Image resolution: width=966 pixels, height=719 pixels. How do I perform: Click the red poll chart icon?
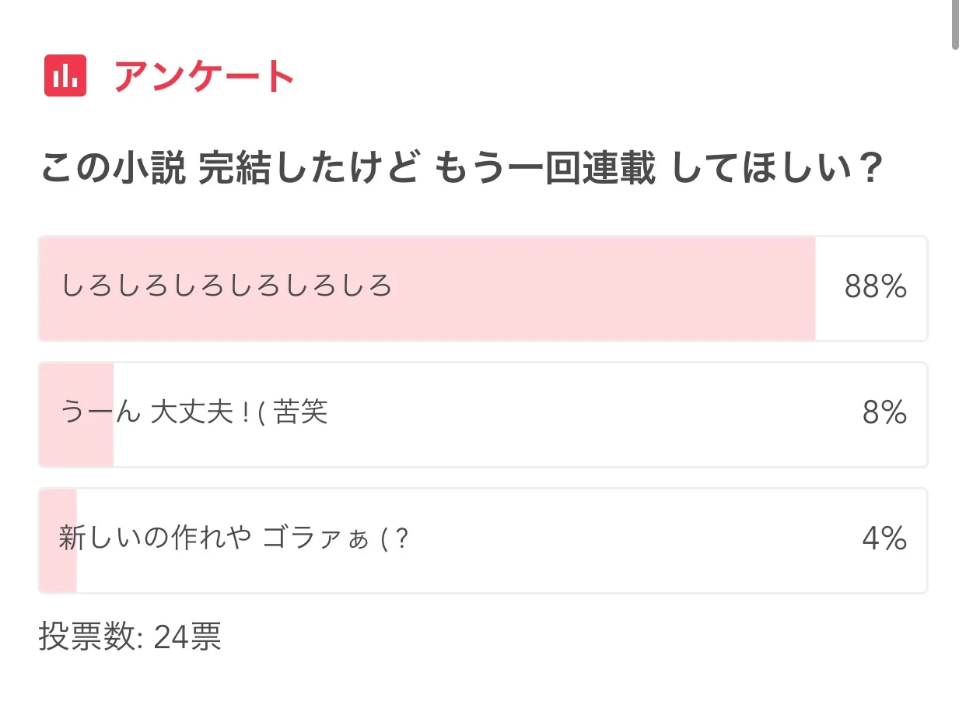tap(65, 75)
